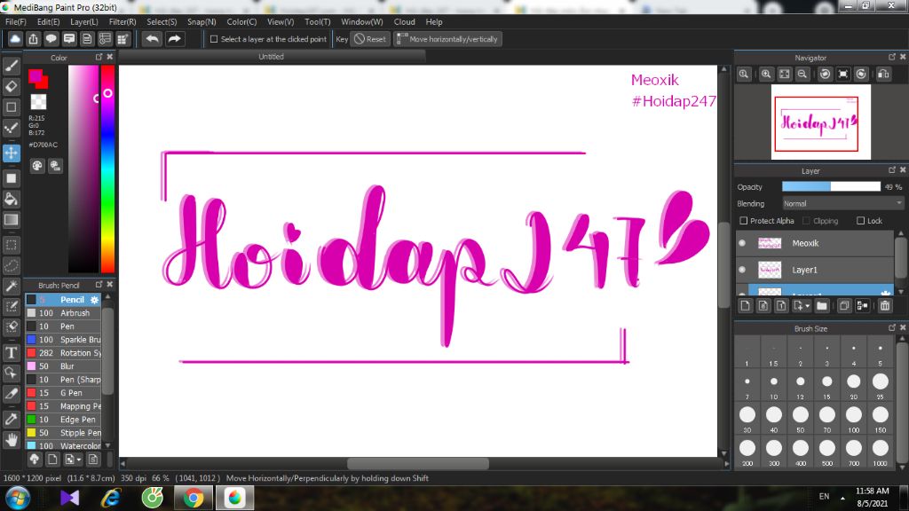Select the Magic Wand tool
The width and height of the screenshot is (909, 511).
11,287
